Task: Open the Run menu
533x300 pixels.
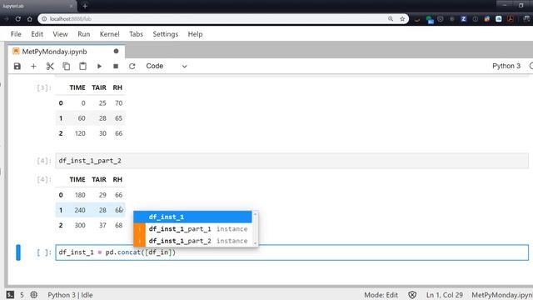Action: 83,34
